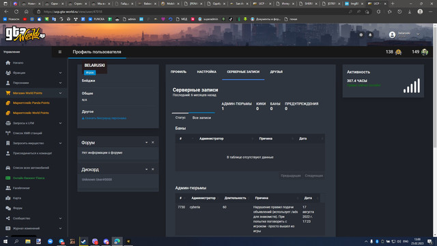Click the Журнал изменений icon
437x246 pixels.
[8, 228]
